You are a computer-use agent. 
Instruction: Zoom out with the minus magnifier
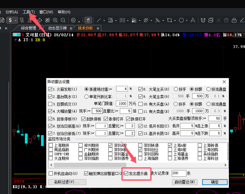[63, 20]
